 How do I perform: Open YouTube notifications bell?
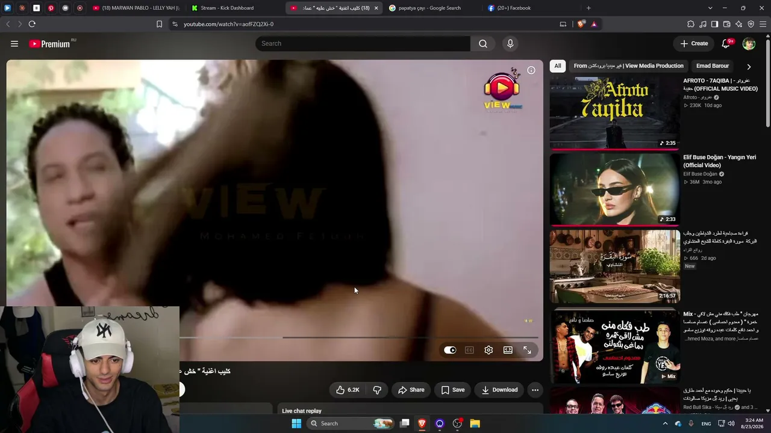pyautogui.click(x=726, y=43)
